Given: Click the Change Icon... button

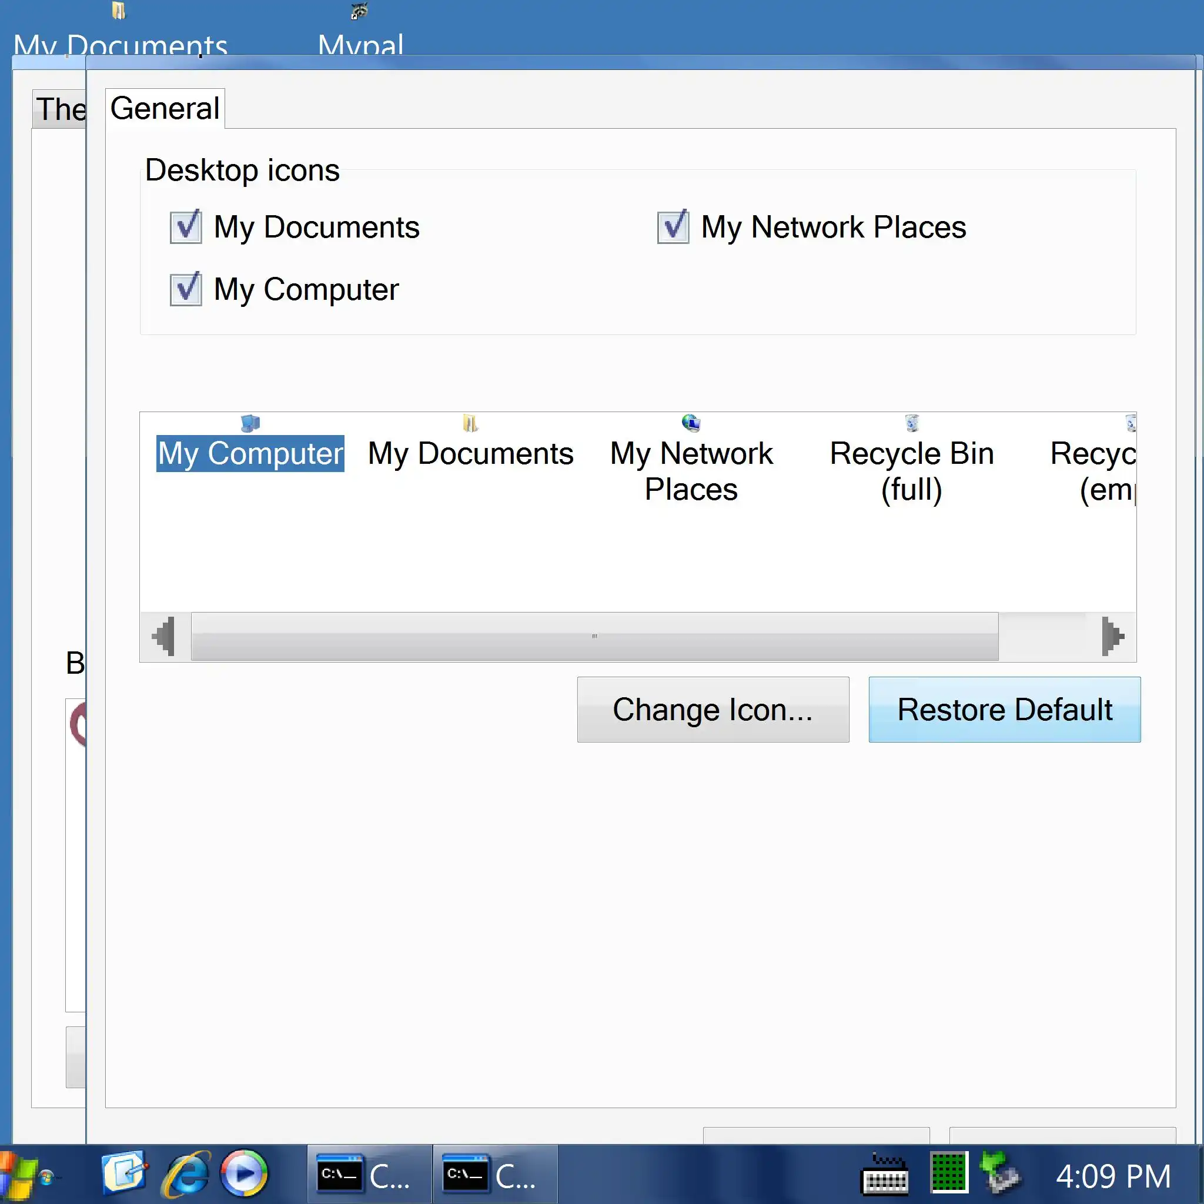Looking at the screenshot, I should tap(713, 709).
